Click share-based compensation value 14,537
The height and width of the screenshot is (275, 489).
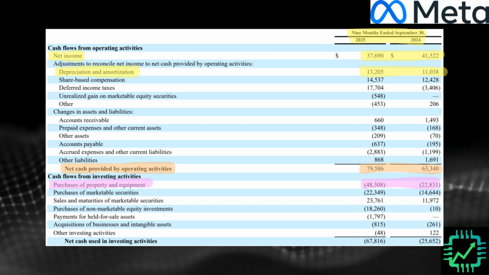(x=375, y=80)
